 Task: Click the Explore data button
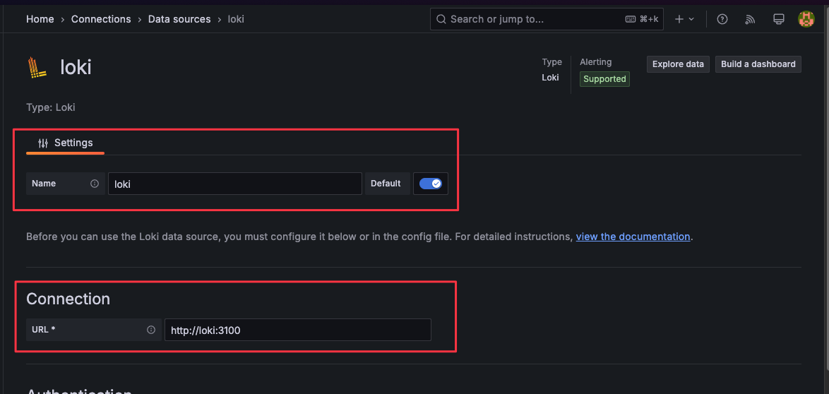(x=678, y=64)
